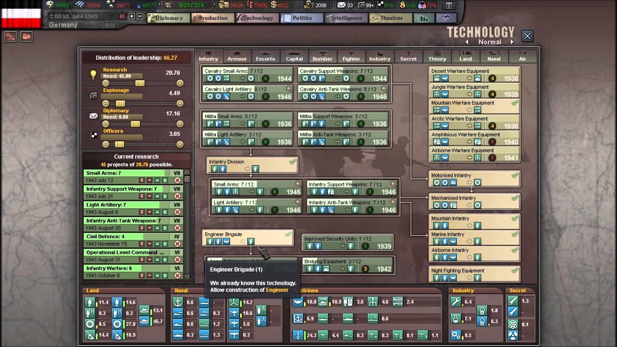The width and height of the screenshot is (617, 347).
Task: Open the main menu icon at top right
Action: click(449, 5)
